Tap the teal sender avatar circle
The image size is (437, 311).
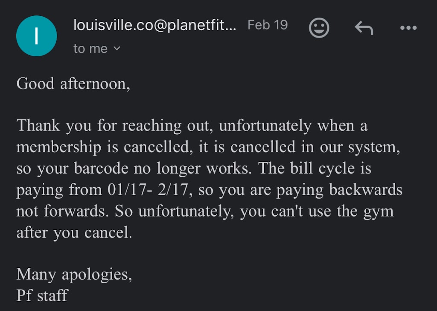pos(36,36)
